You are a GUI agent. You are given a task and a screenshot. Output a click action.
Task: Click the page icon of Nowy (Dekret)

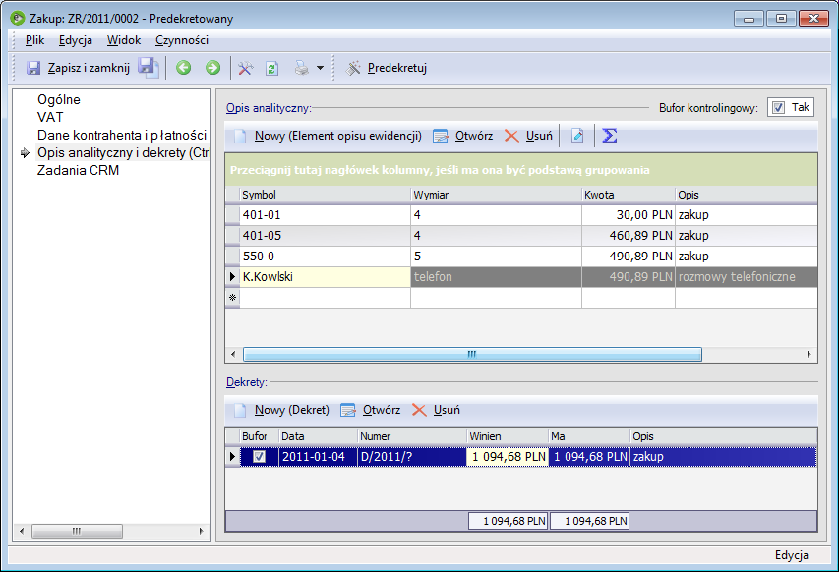(240, 410)
